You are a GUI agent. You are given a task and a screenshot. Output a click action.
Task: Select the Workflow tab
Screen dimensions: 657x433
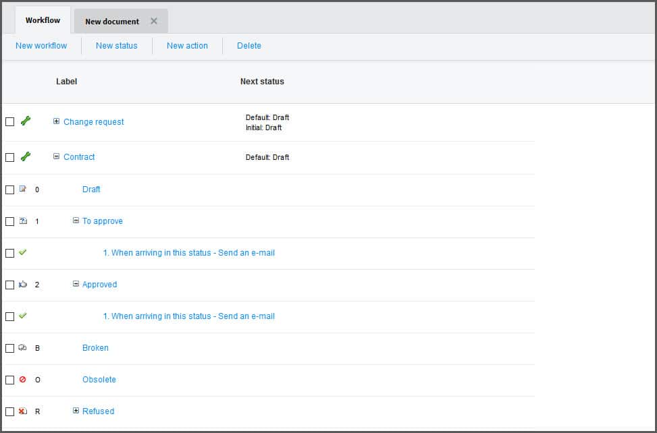tap(43, 20)
